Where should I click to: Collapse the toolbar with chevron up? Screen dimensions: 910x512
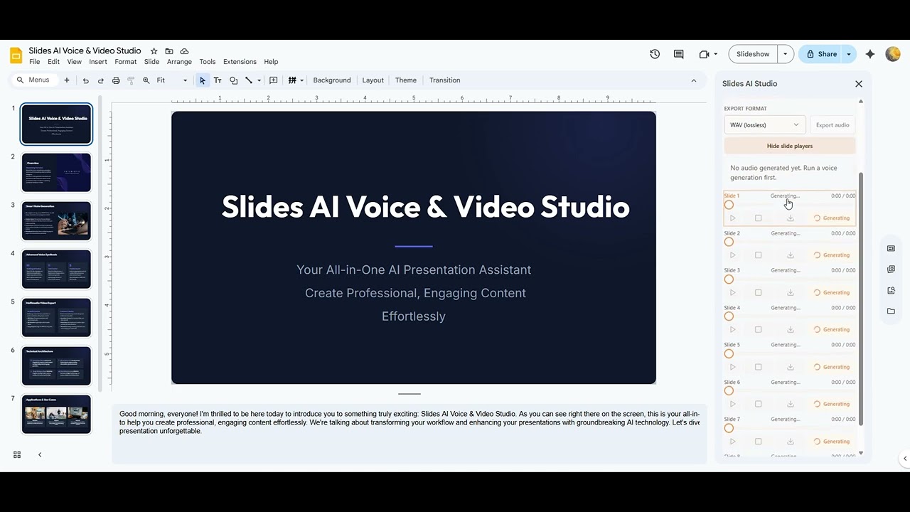coord(694,80)
